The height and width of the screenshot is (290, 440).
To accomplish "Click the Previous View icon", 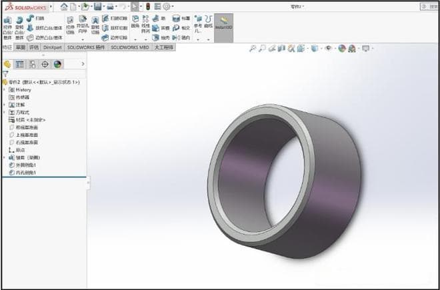I will click(271, 49).
